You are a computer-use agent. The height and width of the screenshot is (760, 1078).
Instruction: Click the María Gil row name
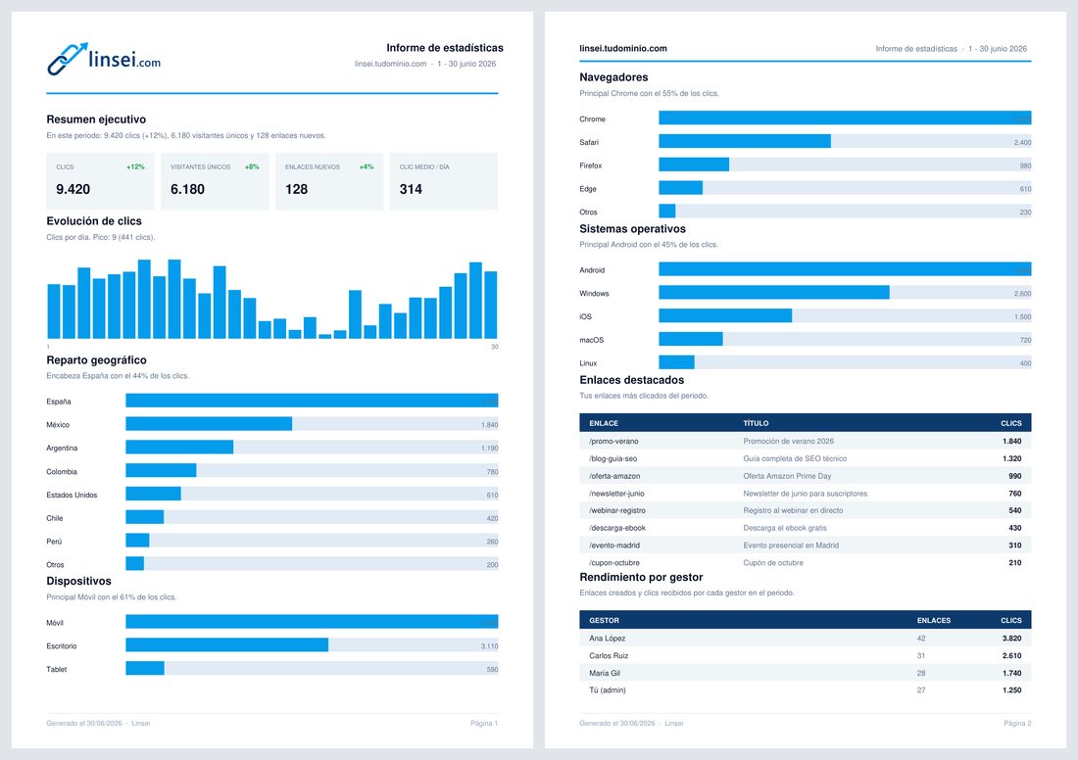pyautogui.click(x=605, y=673)
